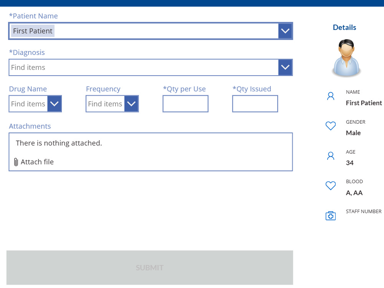The width and height of the screenshot is (384, 288).
Task: Click the medical kit icon by STAFF NUMBER
Action: [x=331, y=216]
